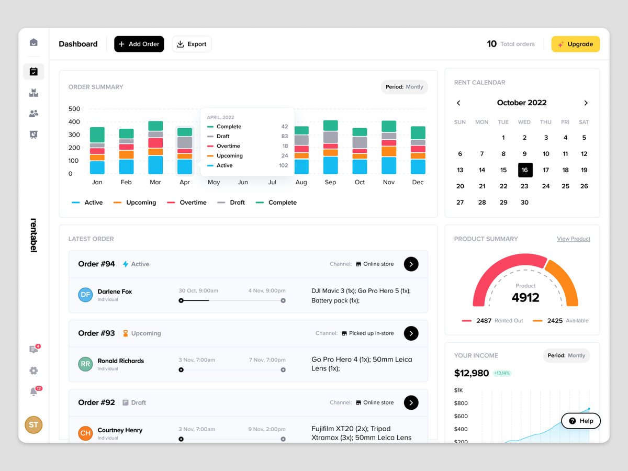Open the customers people sidebar icon
The image size is (628, 471).
[x=33, y=114]
